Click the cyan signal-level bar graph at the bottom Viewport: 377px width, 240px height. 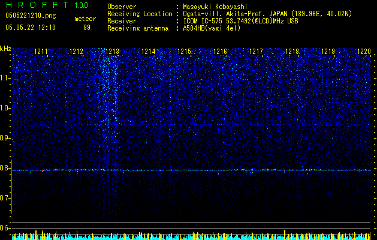(x=191, y=236)
